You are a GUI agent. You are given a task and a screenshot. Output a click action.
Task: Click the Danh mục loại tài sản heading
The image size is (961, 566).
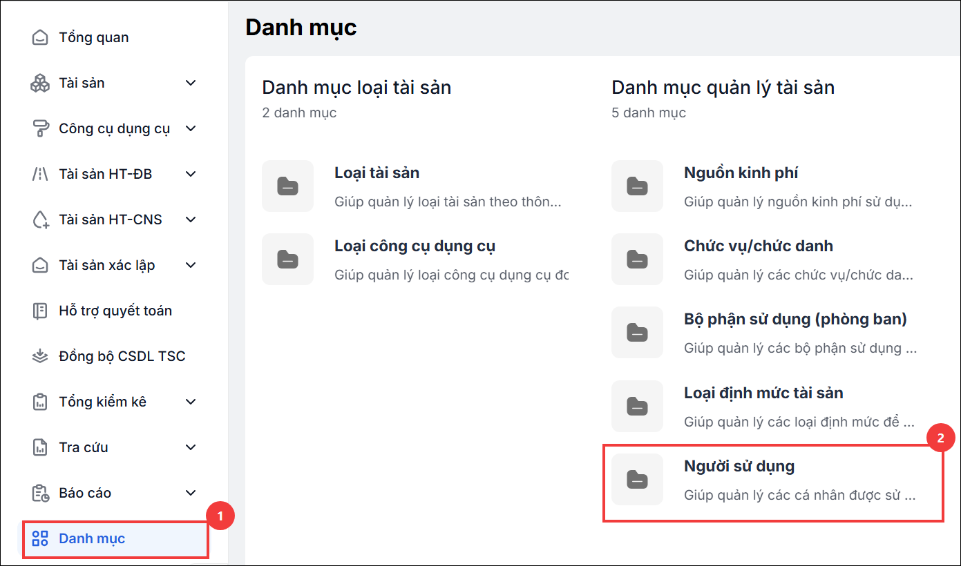pyautogui.click(x=356, y=88)
